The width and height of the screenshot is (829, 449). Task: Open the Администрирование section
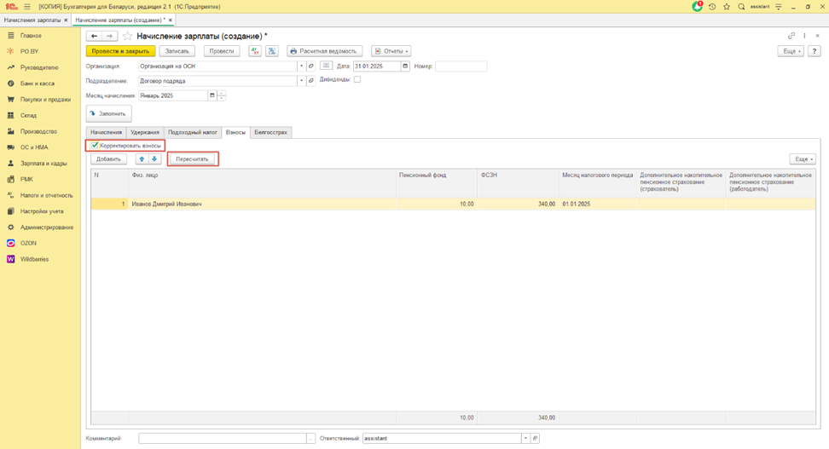click(47, 227)
